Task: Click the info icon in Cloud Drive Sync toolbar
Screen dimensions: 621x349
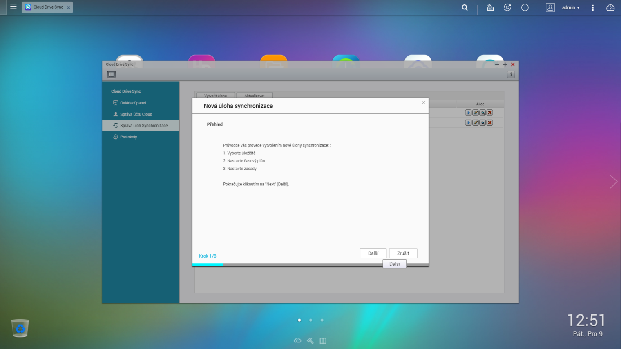Action: point(511,74)
